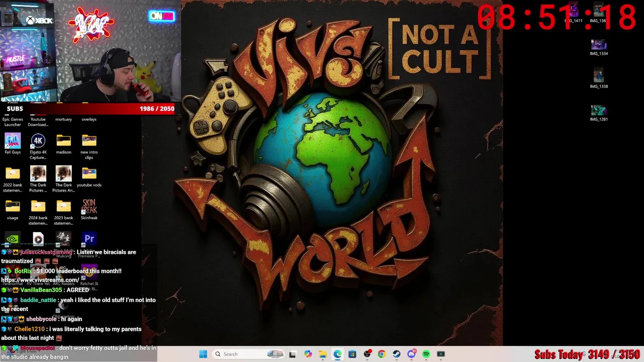Open Discord from the taskbar
This screenshot has height=362, width=644.
pos(411,354)
